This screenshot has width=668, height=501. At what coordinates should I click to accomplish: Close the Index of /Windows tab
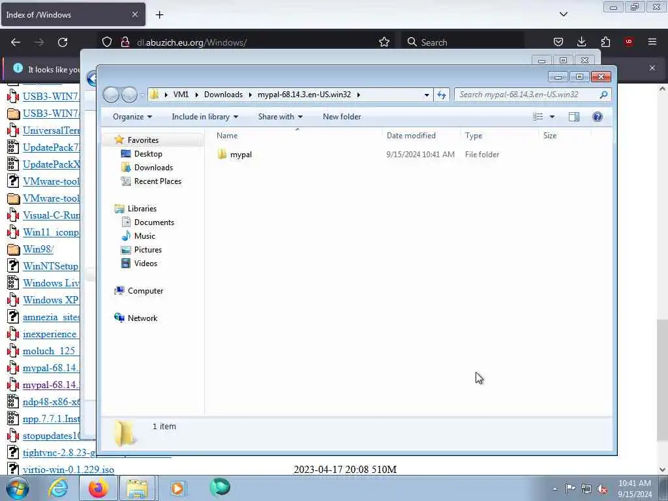click(x=134, y=14)
